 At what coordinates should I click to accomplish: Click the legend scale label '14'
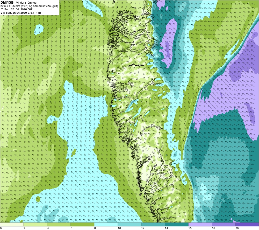(166, 228)
